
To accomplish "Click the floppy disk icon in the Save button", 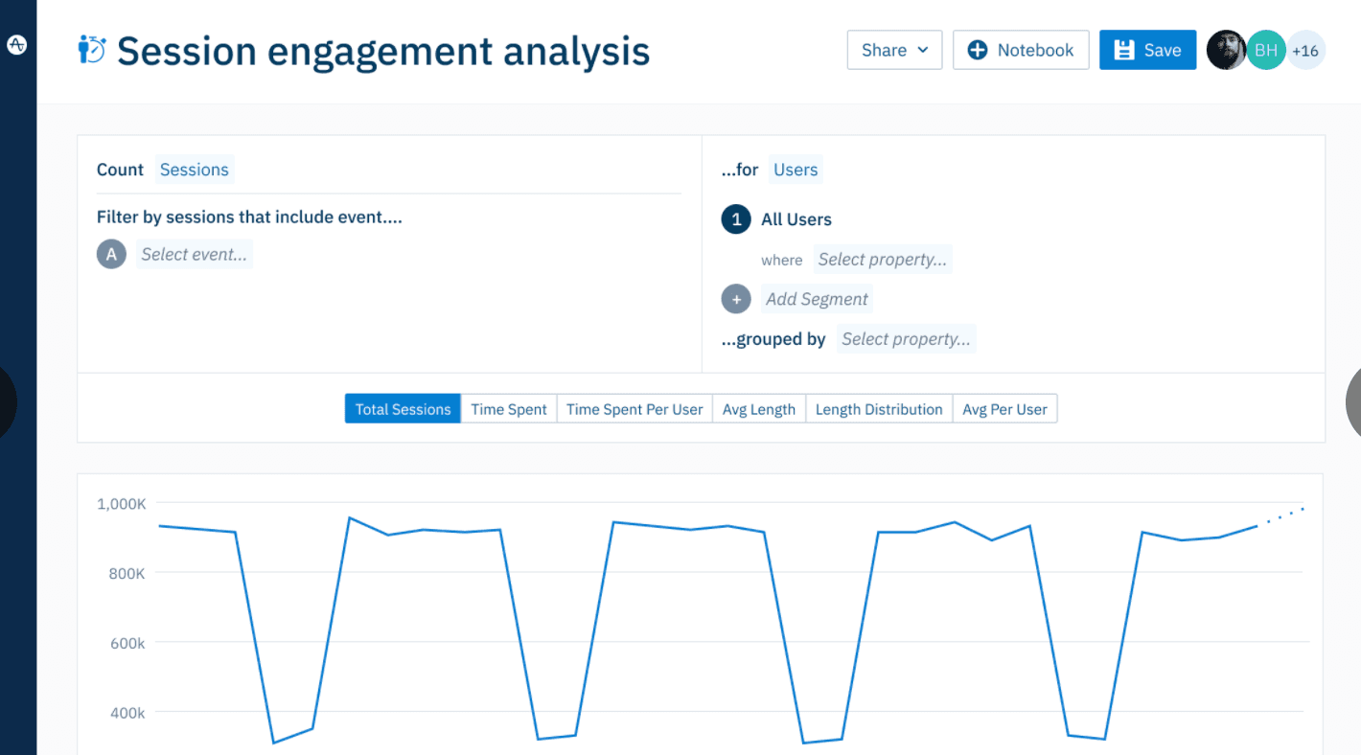I will tap(1124, 50).
